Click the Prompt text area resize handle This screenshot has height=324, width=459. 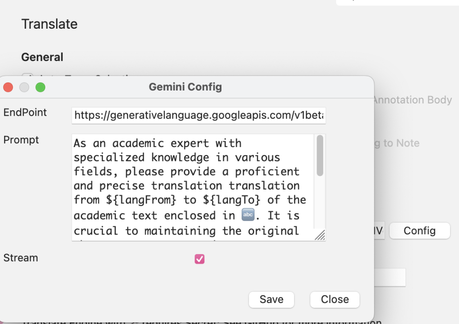pos(321,235)
